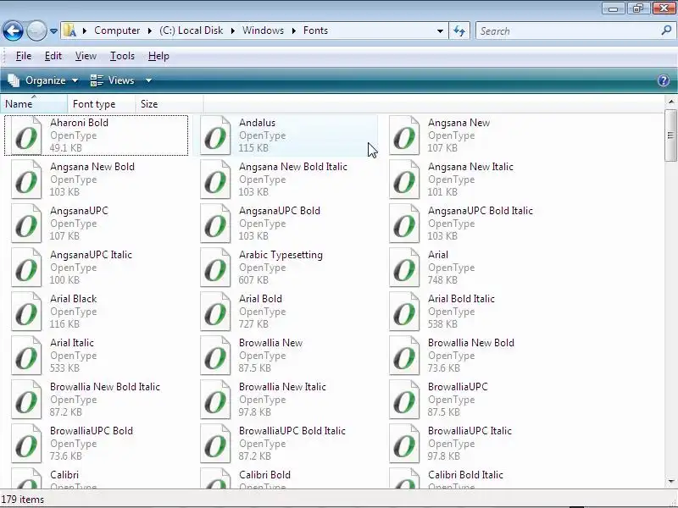Sort by the Size column header
This screenshot has width=678, height=508.
(169, 104)
